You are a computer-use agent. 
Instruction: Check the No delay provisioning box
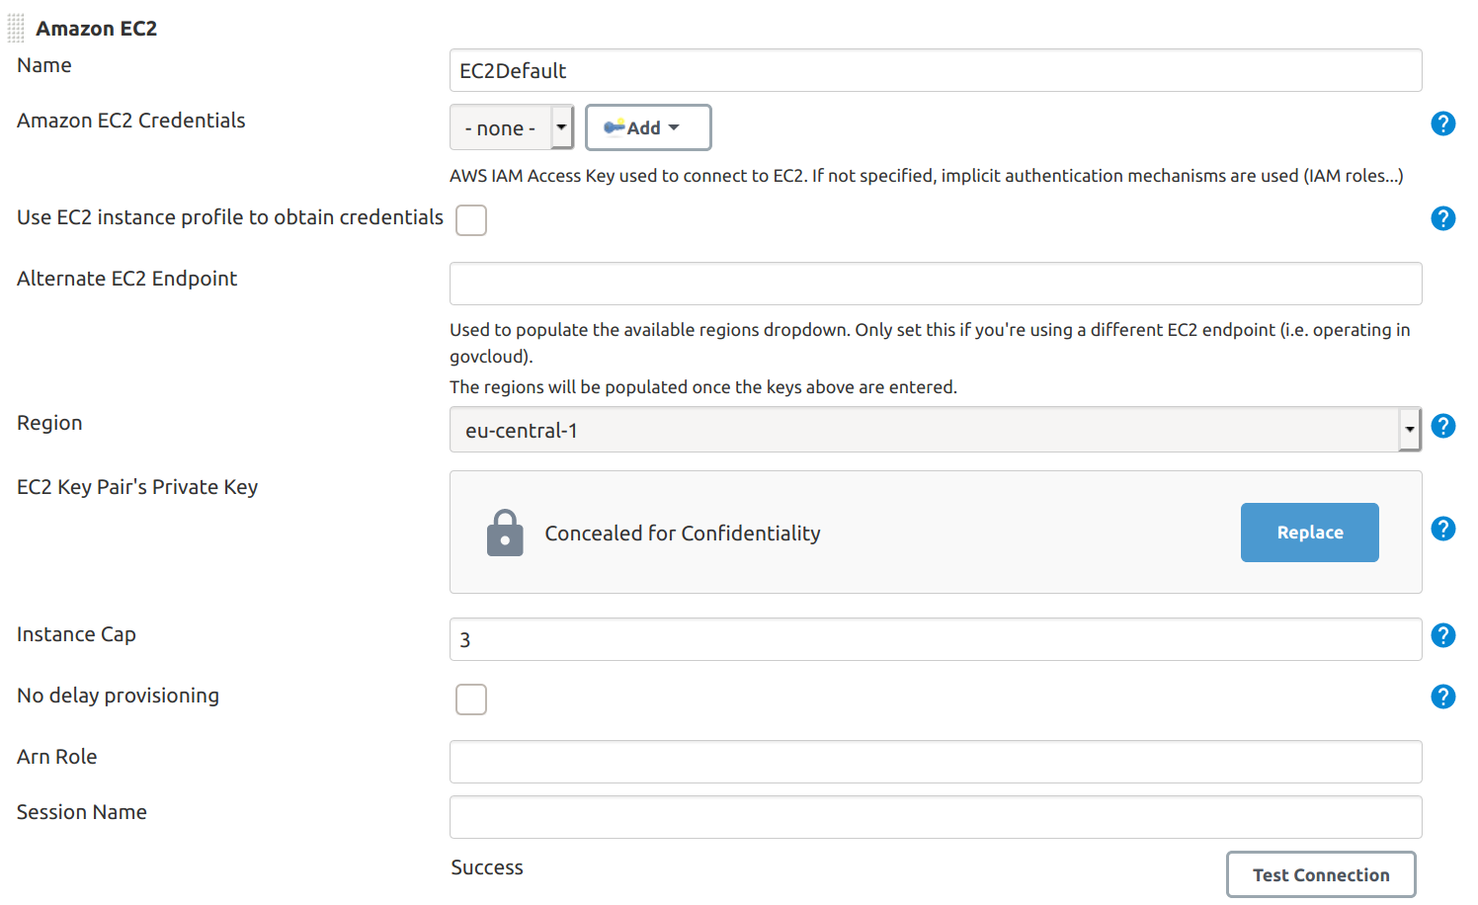coord(471,699)
